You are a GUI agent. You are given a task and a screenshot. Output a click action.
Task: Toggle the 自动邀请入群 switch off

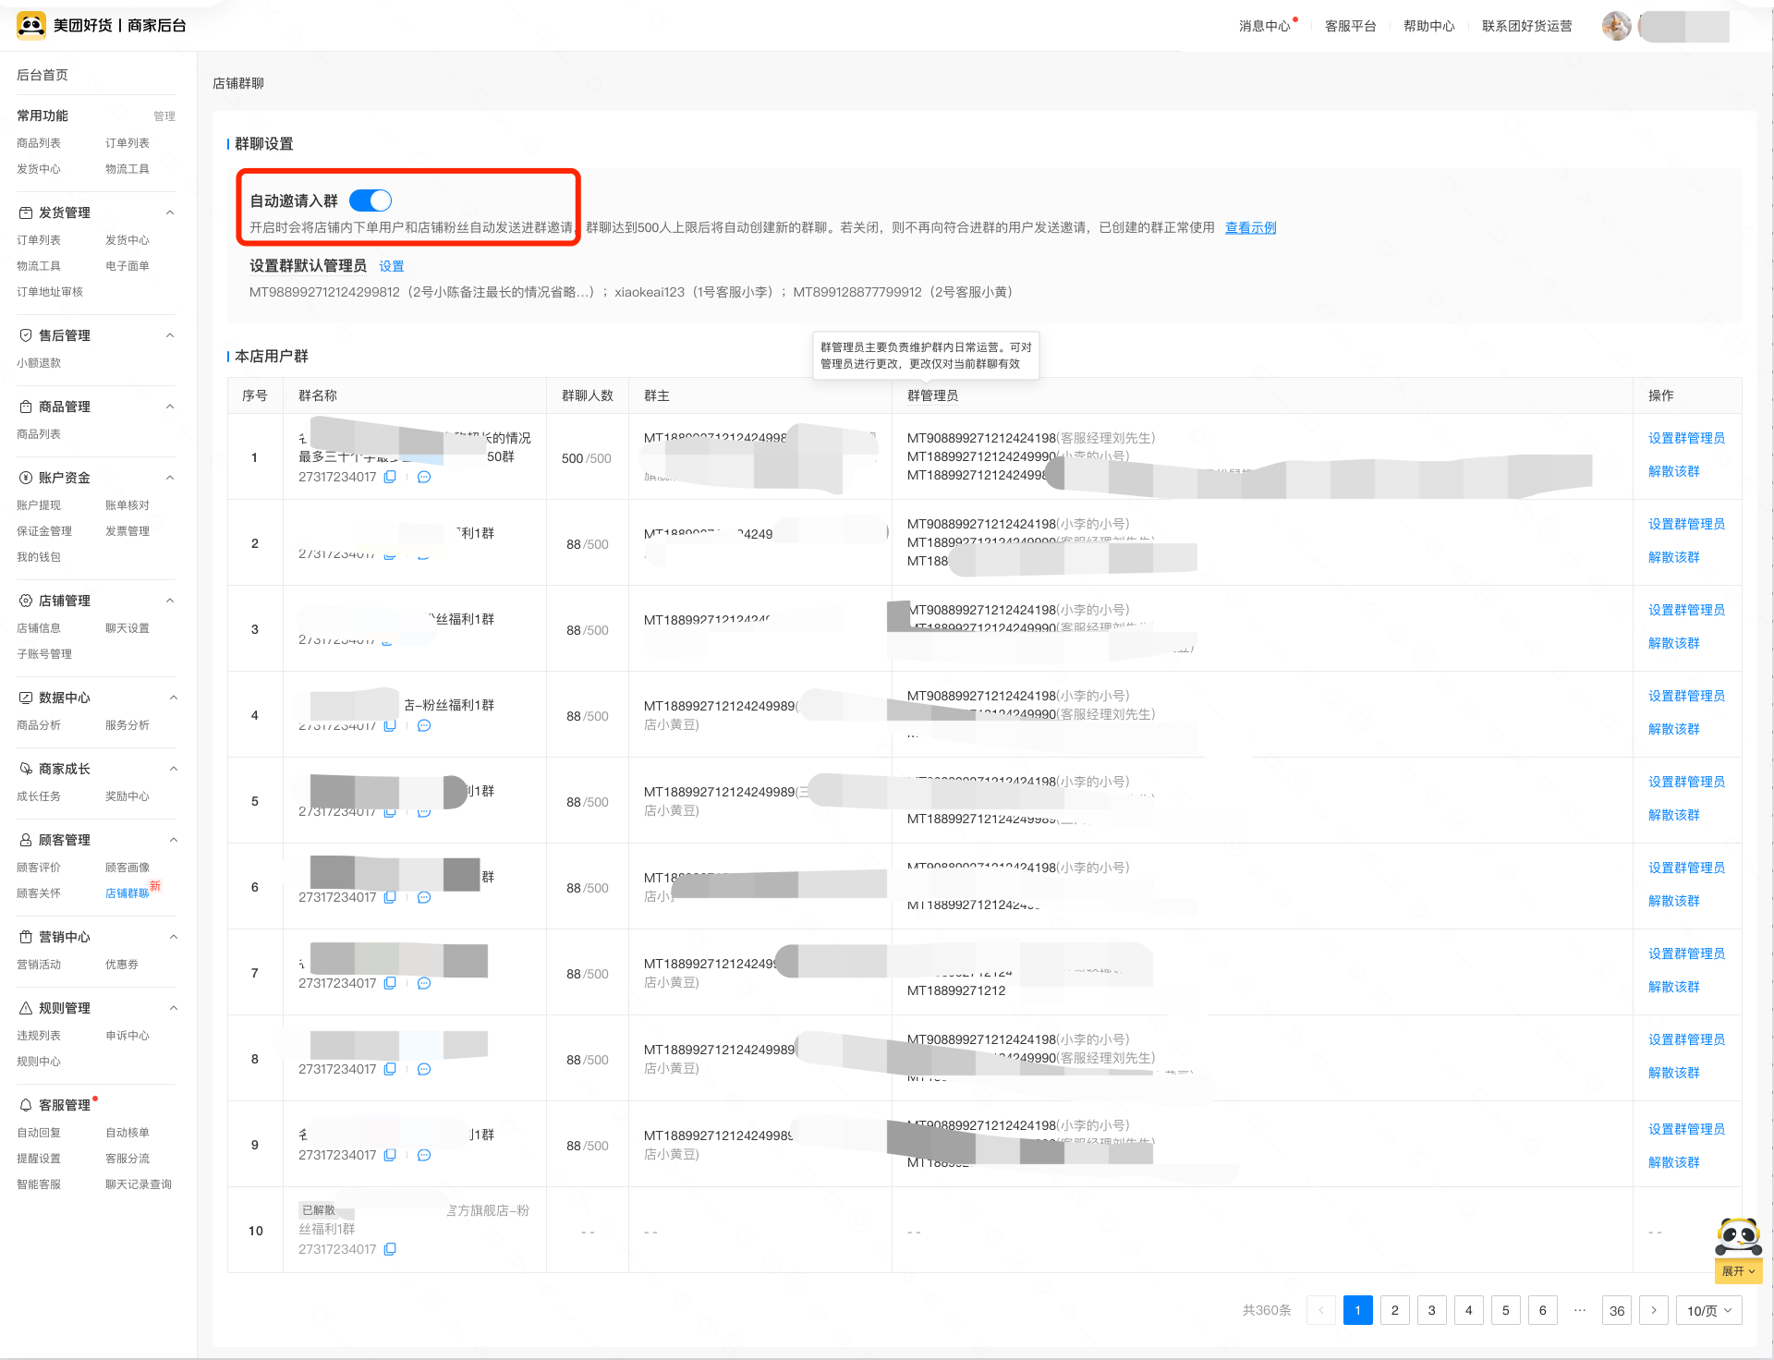point(371,200)
